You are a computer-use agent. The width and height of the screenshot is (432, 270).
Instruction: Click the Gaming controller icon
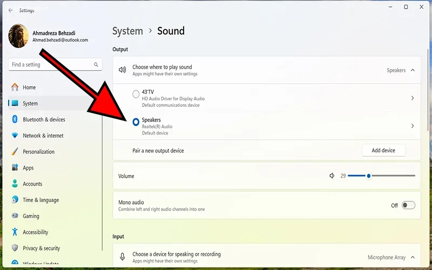tap(15, 216)
